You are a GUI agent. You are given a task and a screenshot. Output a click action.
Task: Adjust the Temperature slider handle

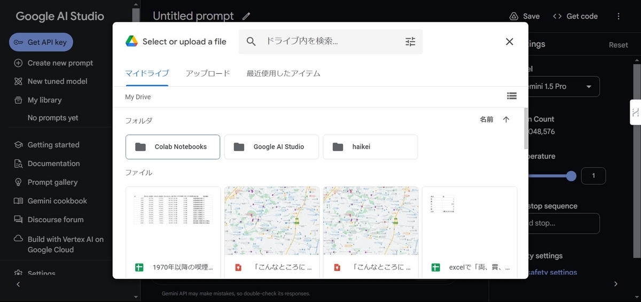point(571,176)
